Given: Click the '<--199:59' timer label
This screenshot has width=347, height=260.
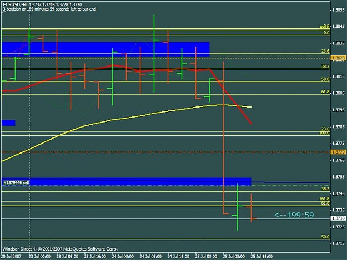Looking at the screenshot, I should (x=294, y=215).
